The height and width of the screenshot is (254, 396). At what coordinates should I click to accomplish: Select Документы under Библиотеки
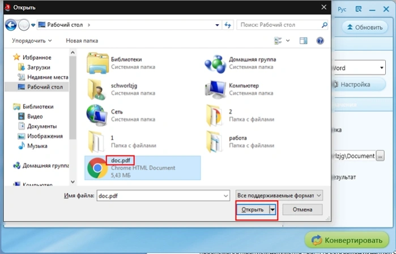(x=42, y=126)
